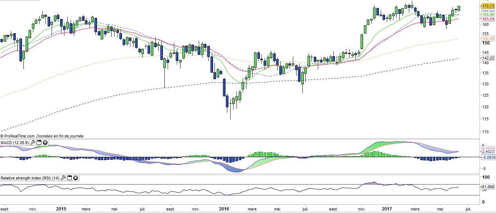Maximize the MACD indicator panel
This screenshot has width=496, height=213.
coord(39,142)
